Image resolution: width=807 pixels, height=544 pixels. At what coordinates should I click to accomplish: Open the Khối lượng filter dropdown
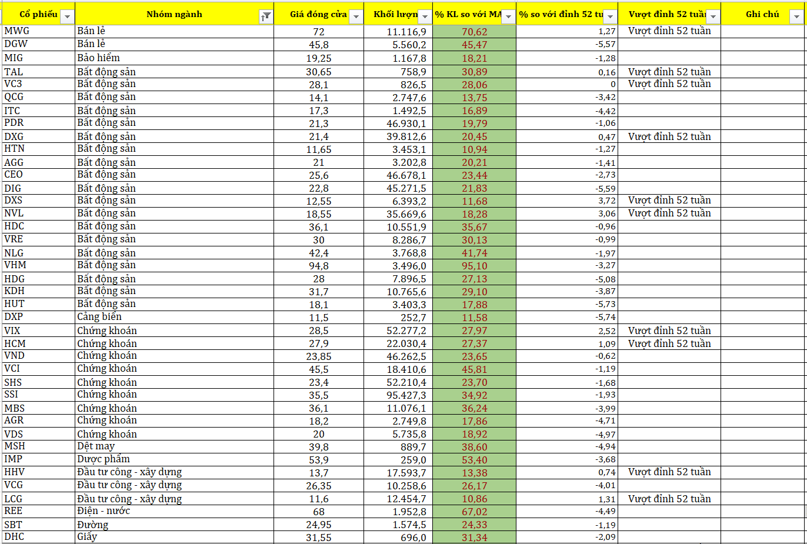425,16
